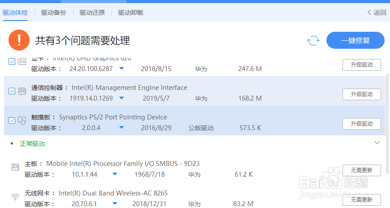
Task: Uncheck the Intel UHD Graphics 620 checkbox
Action: [12, 62]
